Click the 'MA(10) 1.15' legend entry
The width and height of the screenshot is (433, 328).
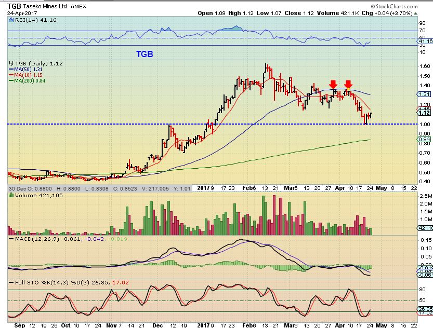[29, 75]
